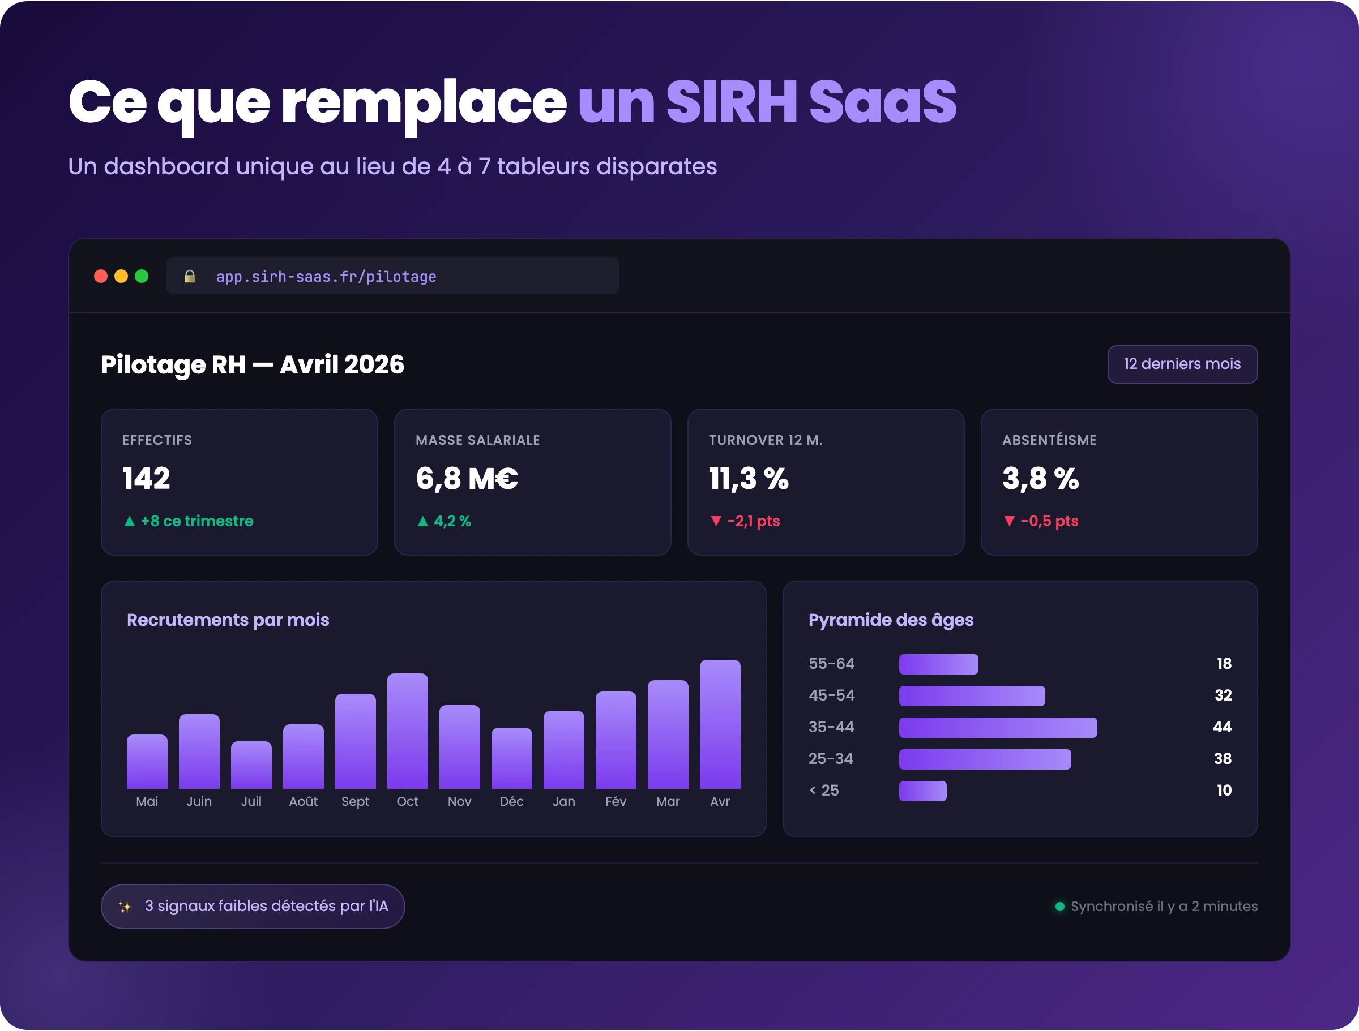Click the green up arrow under Masse salariale
This screenshot has height=1031, width=1359.
[422, 521]
